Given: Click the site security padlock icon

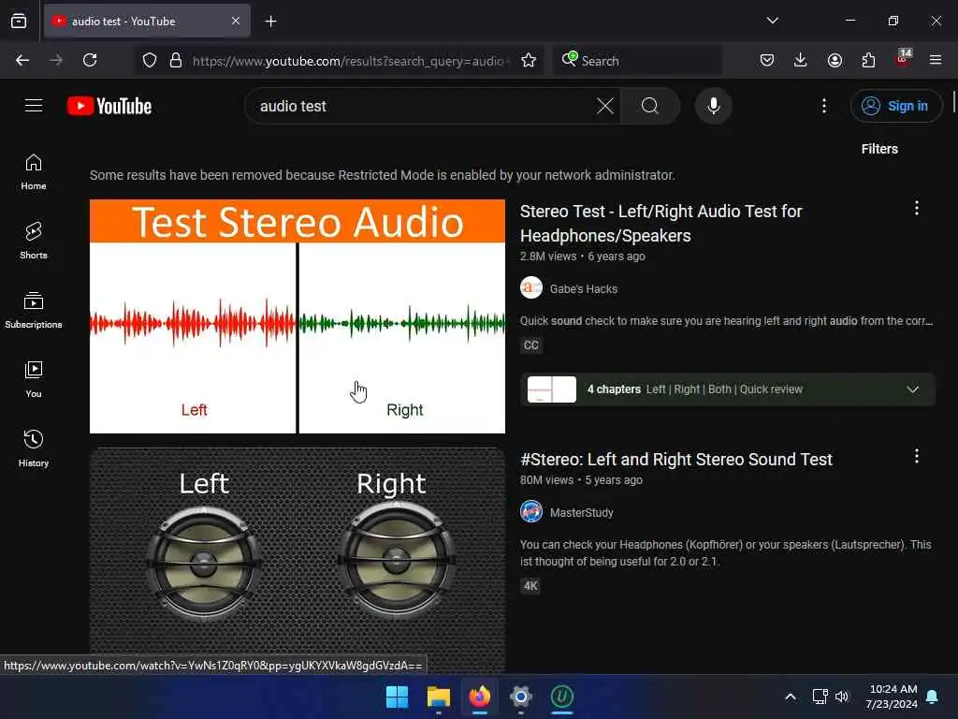Looking at the screenshot, I should pyautogui.click(x=175, y=60).
